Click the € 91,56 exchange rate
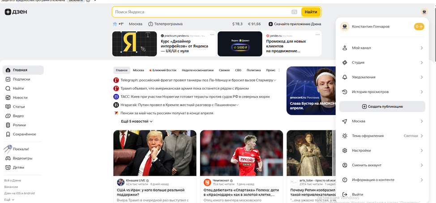 click(254, 24)
